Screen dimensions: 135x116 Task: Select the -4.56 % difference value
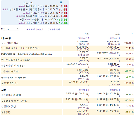pyautogui.click(x=130, y=77)
